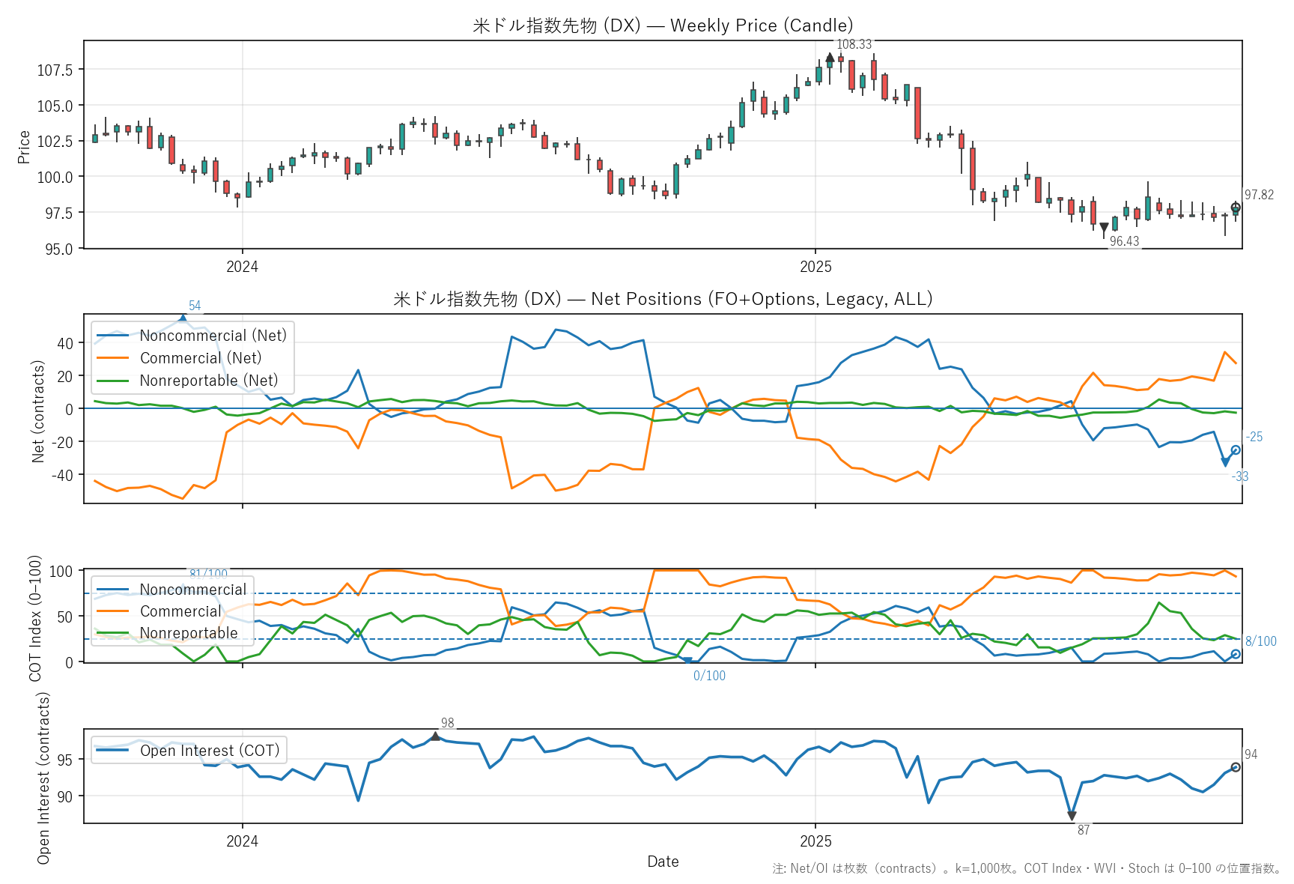Click the 108.33 price high triangle marker
The width and height of the screenshot is (1294, 884).
pos(830,58)
